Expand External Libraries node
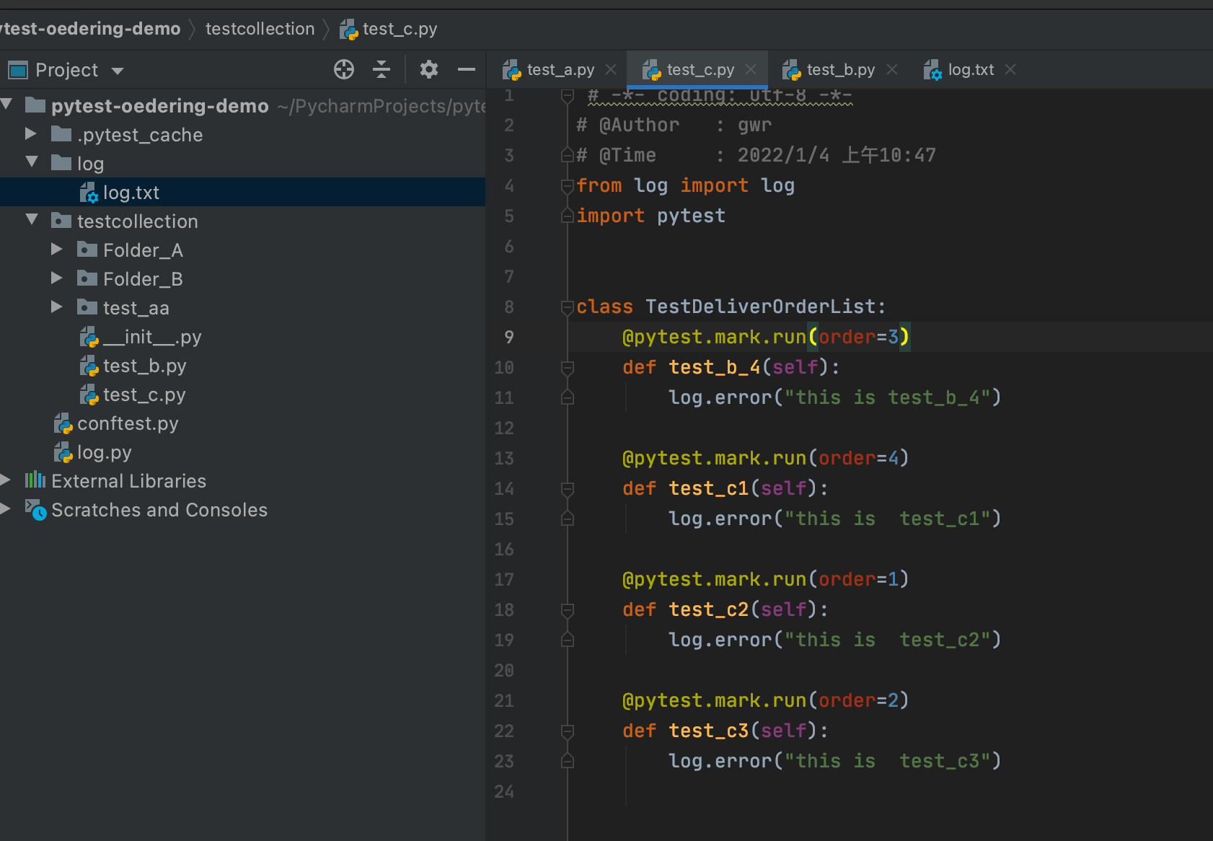This screenshot has width=1213, height=841. coord(6,480)
